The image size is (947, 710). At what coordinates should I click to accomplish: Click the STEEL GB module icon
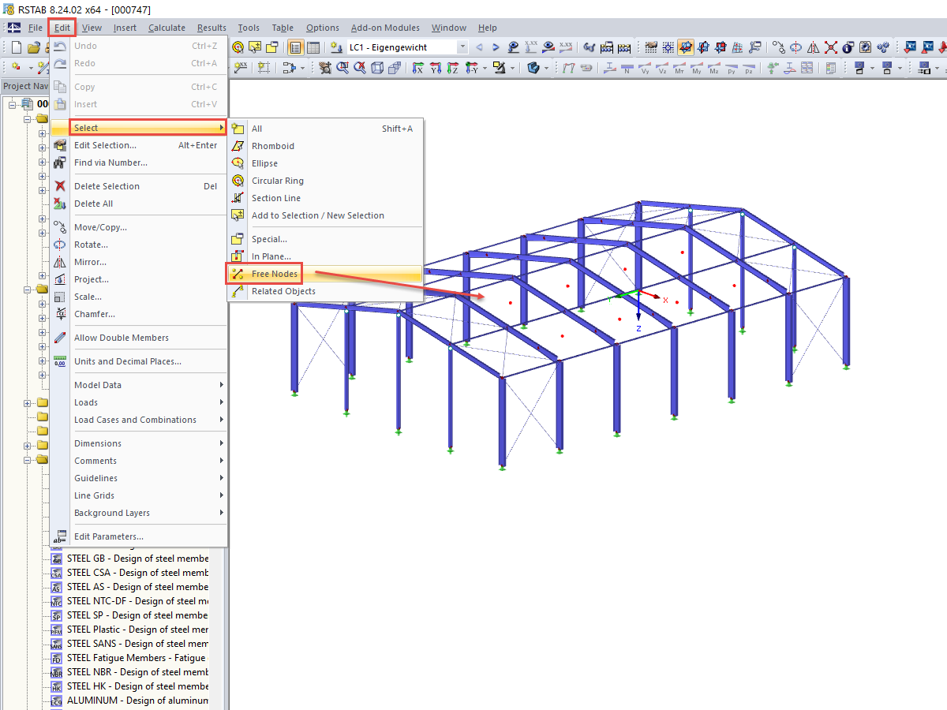tap(56, 559)
